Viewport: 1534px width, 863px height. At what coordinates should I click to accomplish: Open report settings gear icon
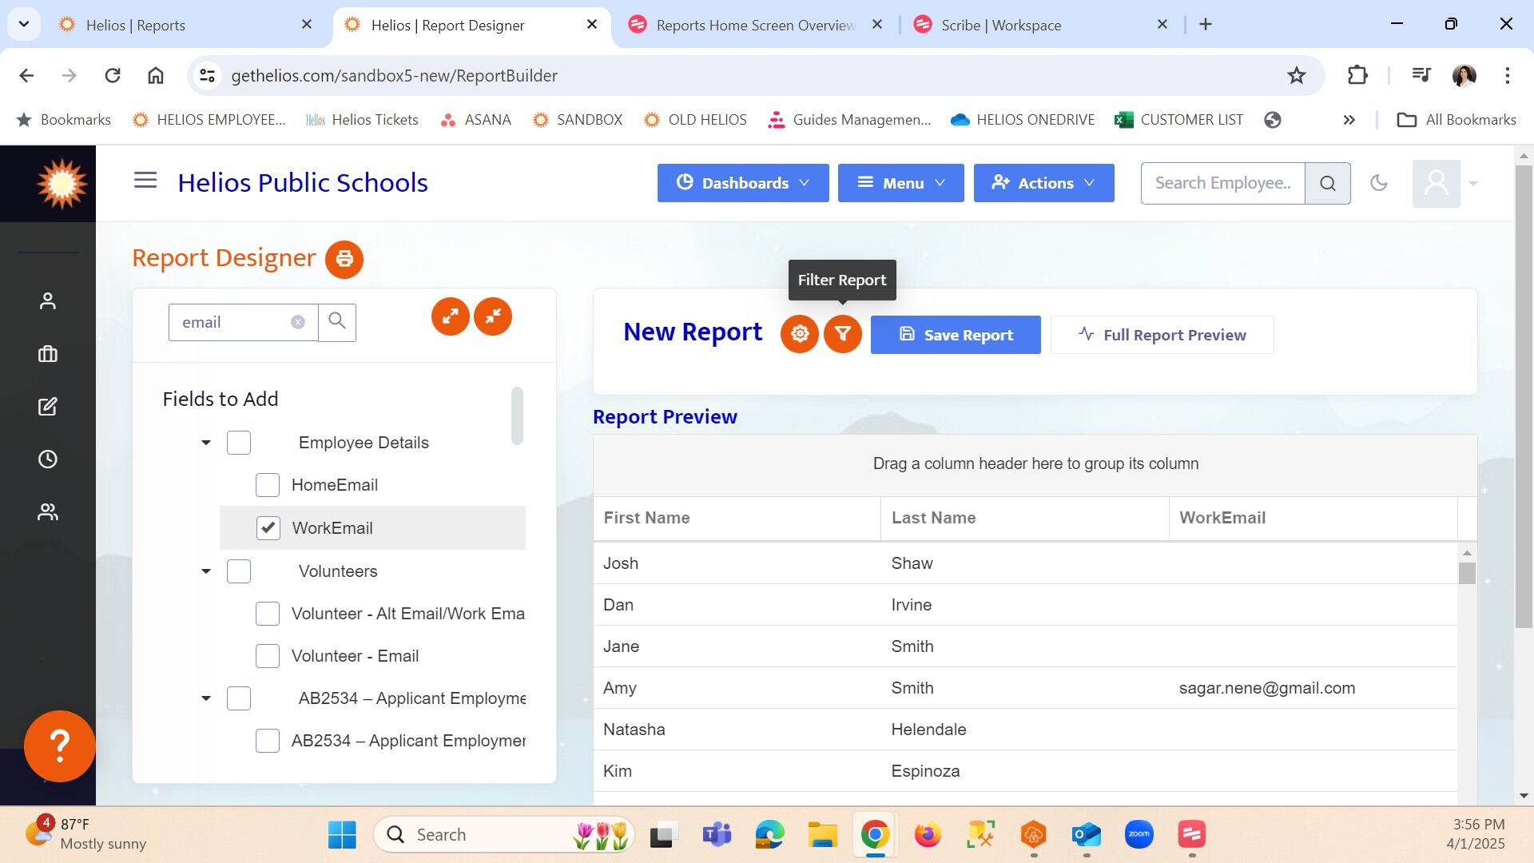[799, 334]
